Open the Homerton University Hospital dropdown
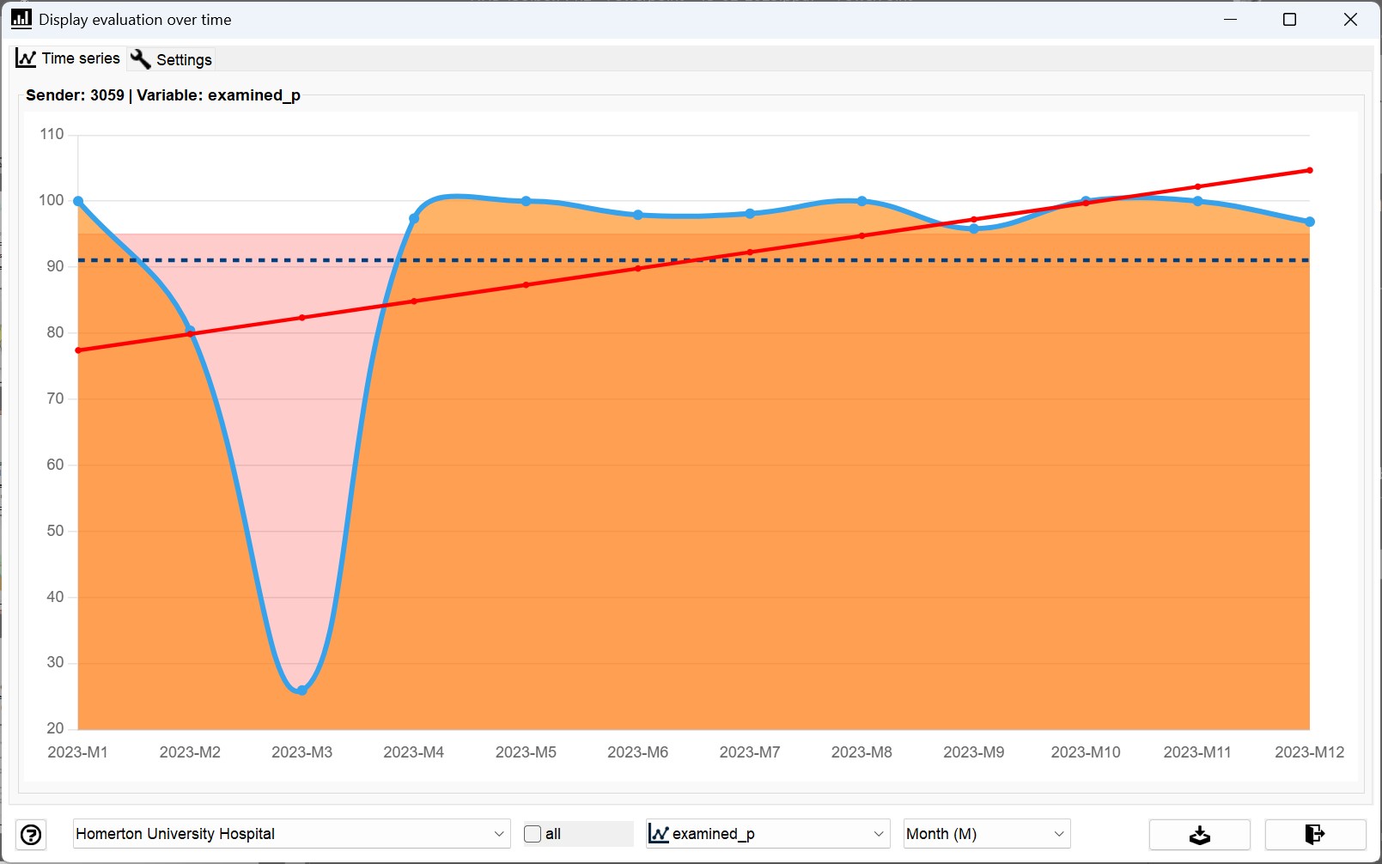The height and width of the screenshot is (864, 1382). point(291,834)
